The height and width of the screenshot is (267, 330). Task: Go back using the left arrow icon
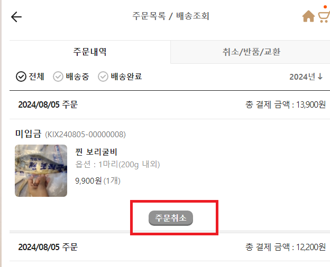pos(16,17)
